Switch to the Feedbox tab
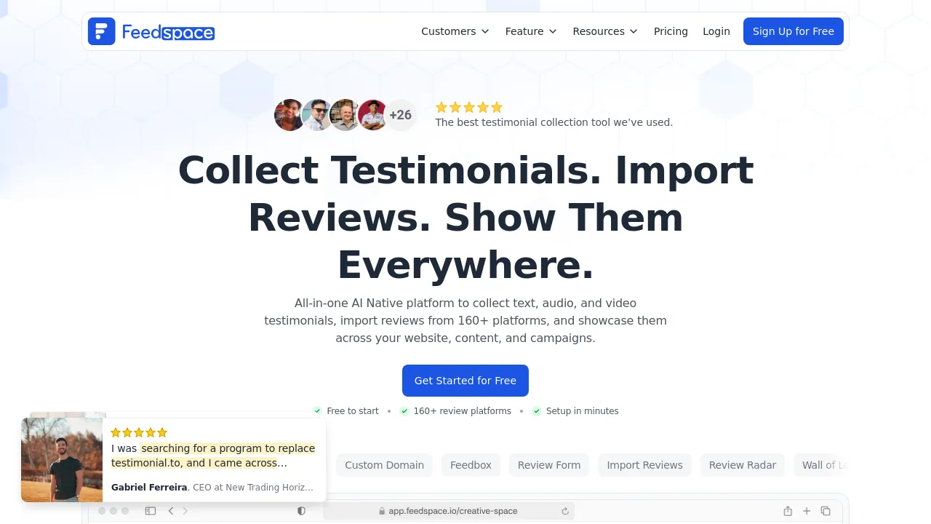The width and height of the screenshot is (931, 524). [471, 465]
